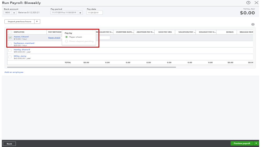Click the Back button

[x=9, y=144]
